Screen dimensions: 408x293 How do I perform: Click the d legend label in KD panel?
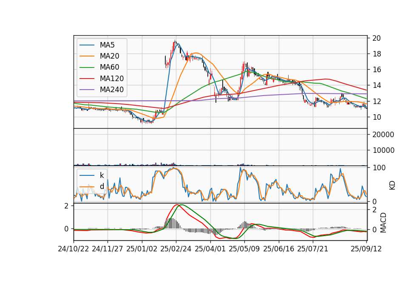[102, 186]
